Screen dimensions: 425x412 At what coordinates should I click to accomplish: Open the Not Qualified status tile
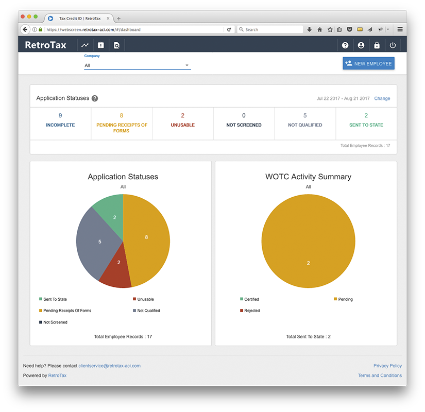coord(305,124)
